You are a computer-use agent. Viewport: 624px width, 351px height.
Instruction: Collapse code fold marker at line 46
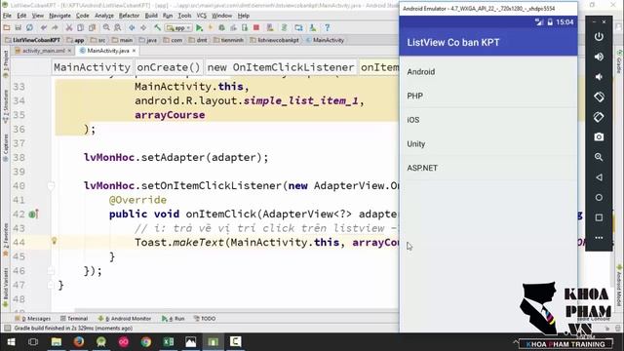(x=51, y=271)
